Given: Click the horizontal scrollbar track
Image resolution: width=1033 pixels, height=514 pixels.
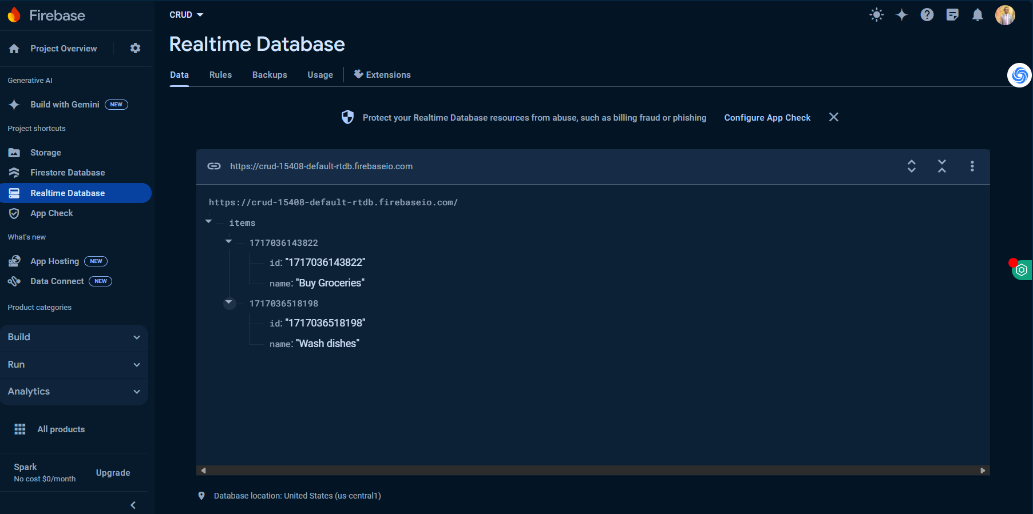Looking at the screenshot, I should coord(593,471).
